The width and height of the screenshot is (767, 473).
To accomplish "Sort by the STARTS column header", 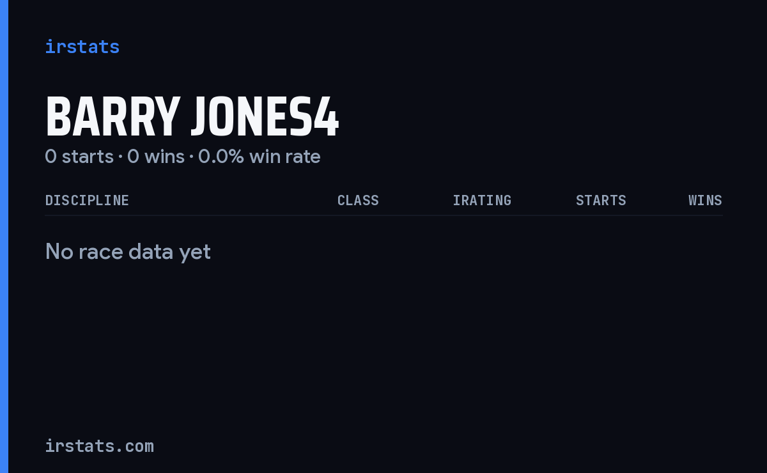I will pyautogui.click(x=601, y=200).
